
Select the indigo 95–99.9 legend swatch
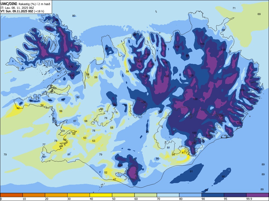click(235, 195)
